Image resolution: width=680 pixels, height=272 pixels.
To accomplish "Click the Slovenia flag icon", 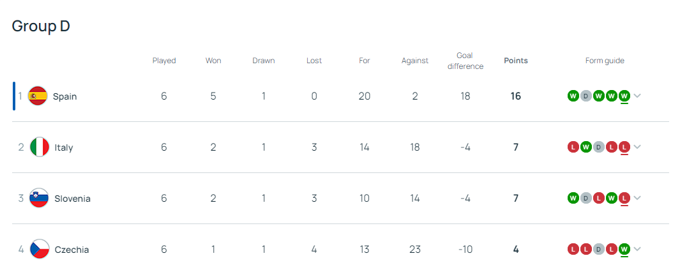I will [x=40, y=198].
